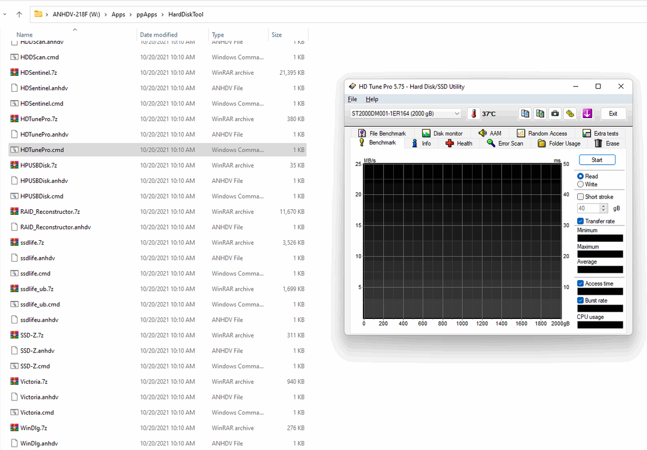This screenshot has width=647, height=450.
Task: Click the folder icon in the address bar
Action: tap(38, 14)
